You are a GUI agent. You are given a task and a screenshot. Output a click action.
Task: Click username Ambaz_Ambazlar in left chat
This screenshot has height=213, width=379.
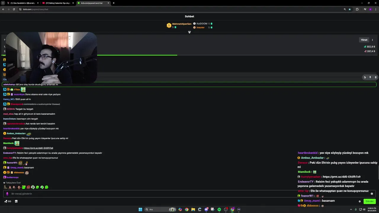pyautogui.click(x=16, y=133)
